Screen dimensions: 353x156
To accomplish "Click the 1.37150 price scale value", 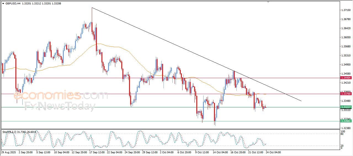I will [x=346, y=10].
